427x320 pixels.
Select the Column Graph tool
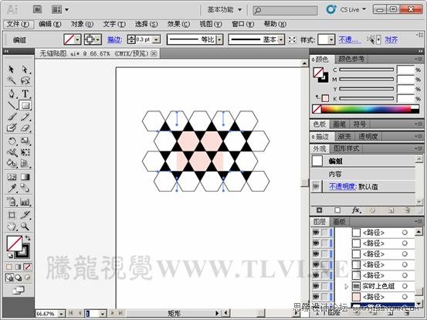click(x=25, y=202)
